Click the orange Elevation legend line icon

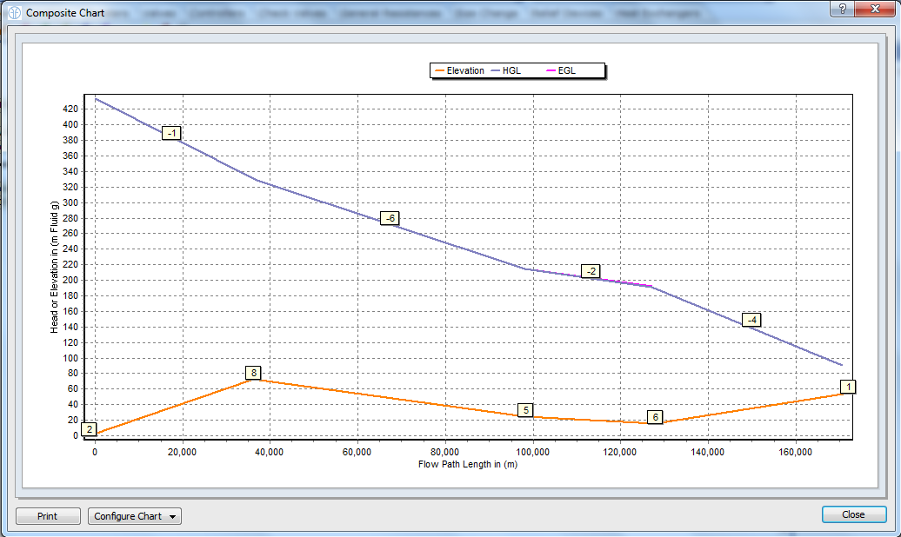[440, 70]
